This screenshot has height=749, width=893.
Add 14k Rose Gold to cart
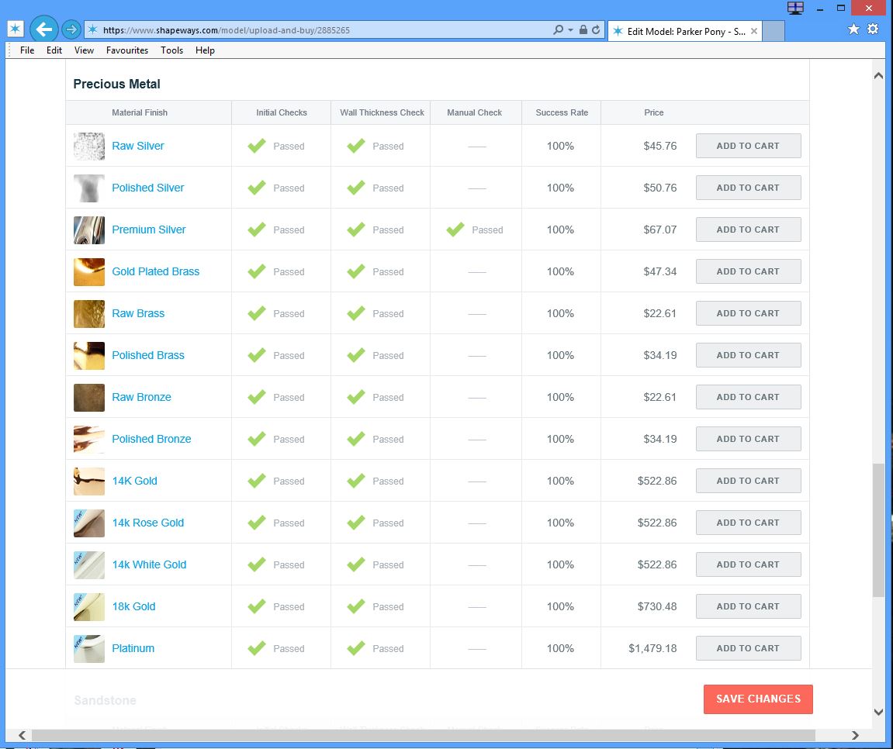point(749,523)
